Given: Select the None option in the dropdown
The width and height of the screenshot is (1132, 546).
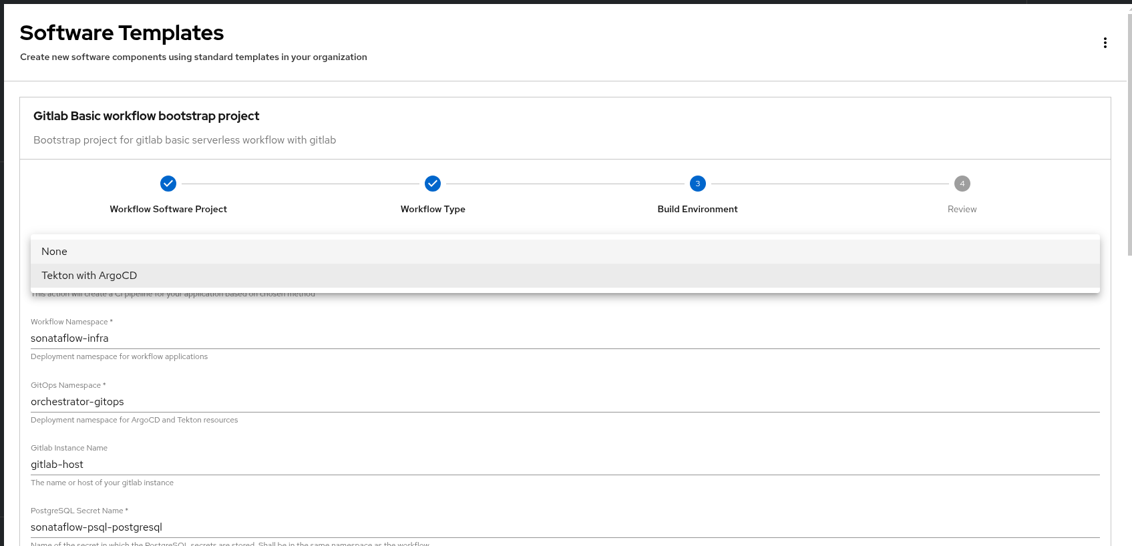Looking at the screenshot, I should coord(565,252).
